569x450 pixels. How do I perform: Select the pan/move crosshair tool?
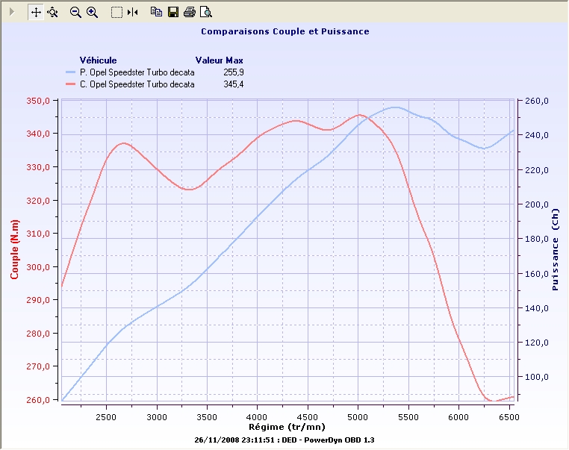point(36,12)
